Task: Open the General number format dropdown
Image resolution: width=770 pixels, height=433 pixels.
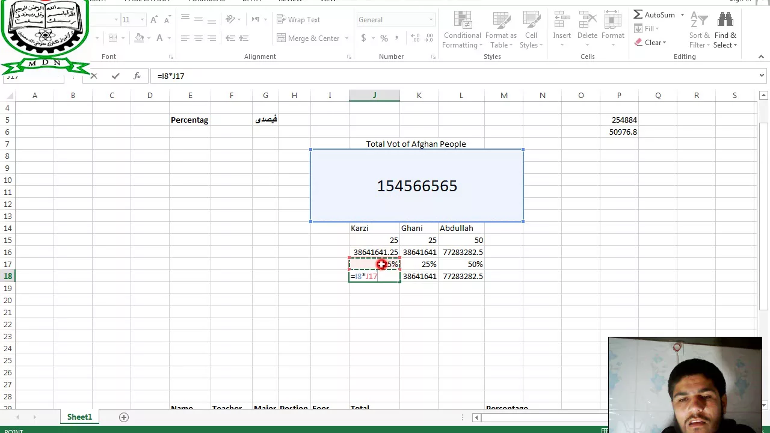Action: coord(431,20)
